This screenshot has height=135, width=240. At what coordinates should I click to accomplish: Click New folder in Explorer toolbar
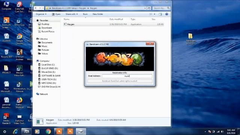98,14
